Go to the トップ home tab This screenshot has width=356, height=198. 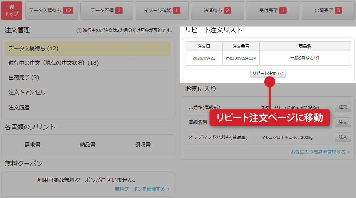[x=12, y=11]
